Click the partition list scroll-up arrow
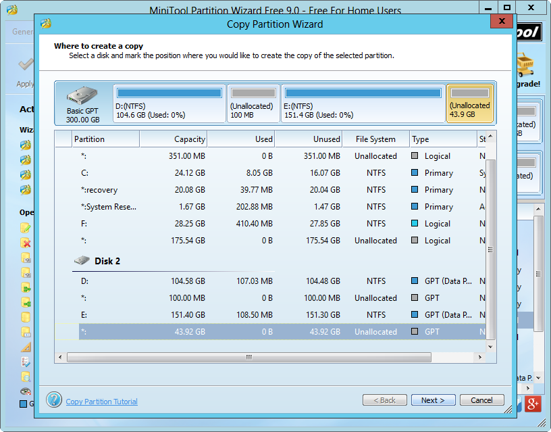The image size is (551, 432). tap(490, 136)
